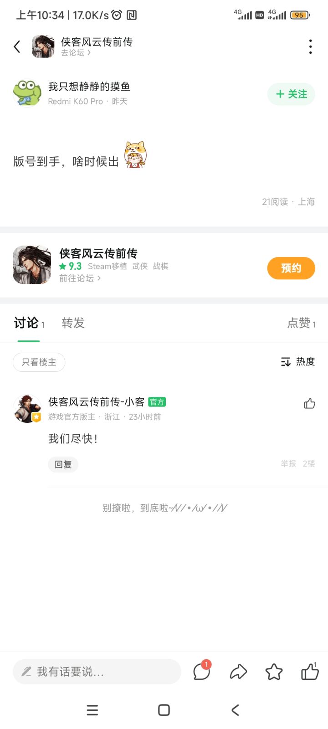Tap the share arrow icon
Image resolution: width=328 pixels, height=729 pixels.
click(238, 672)
